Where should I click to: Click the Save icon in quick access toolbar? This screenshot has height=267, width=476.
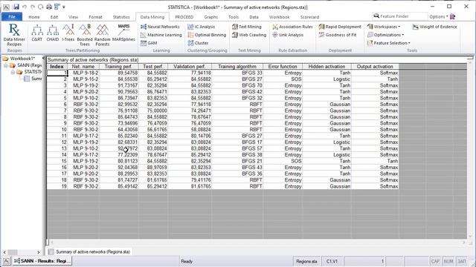click(16, 7)
